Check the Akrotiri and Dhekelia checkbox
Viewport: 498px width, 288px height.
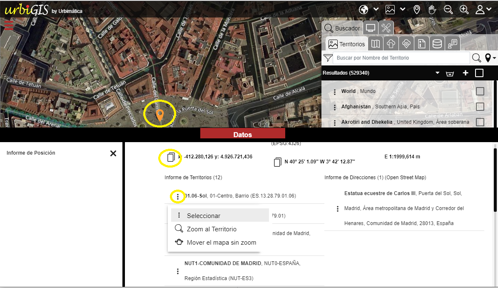pos(480,122)
